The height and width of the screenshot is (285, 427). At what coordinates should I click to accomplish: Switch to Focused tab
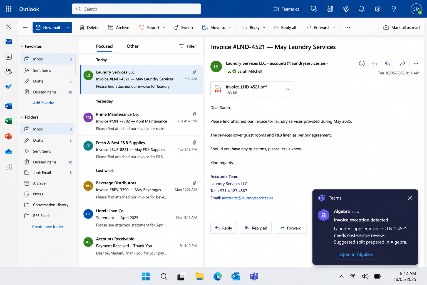[x=104, y=46]
